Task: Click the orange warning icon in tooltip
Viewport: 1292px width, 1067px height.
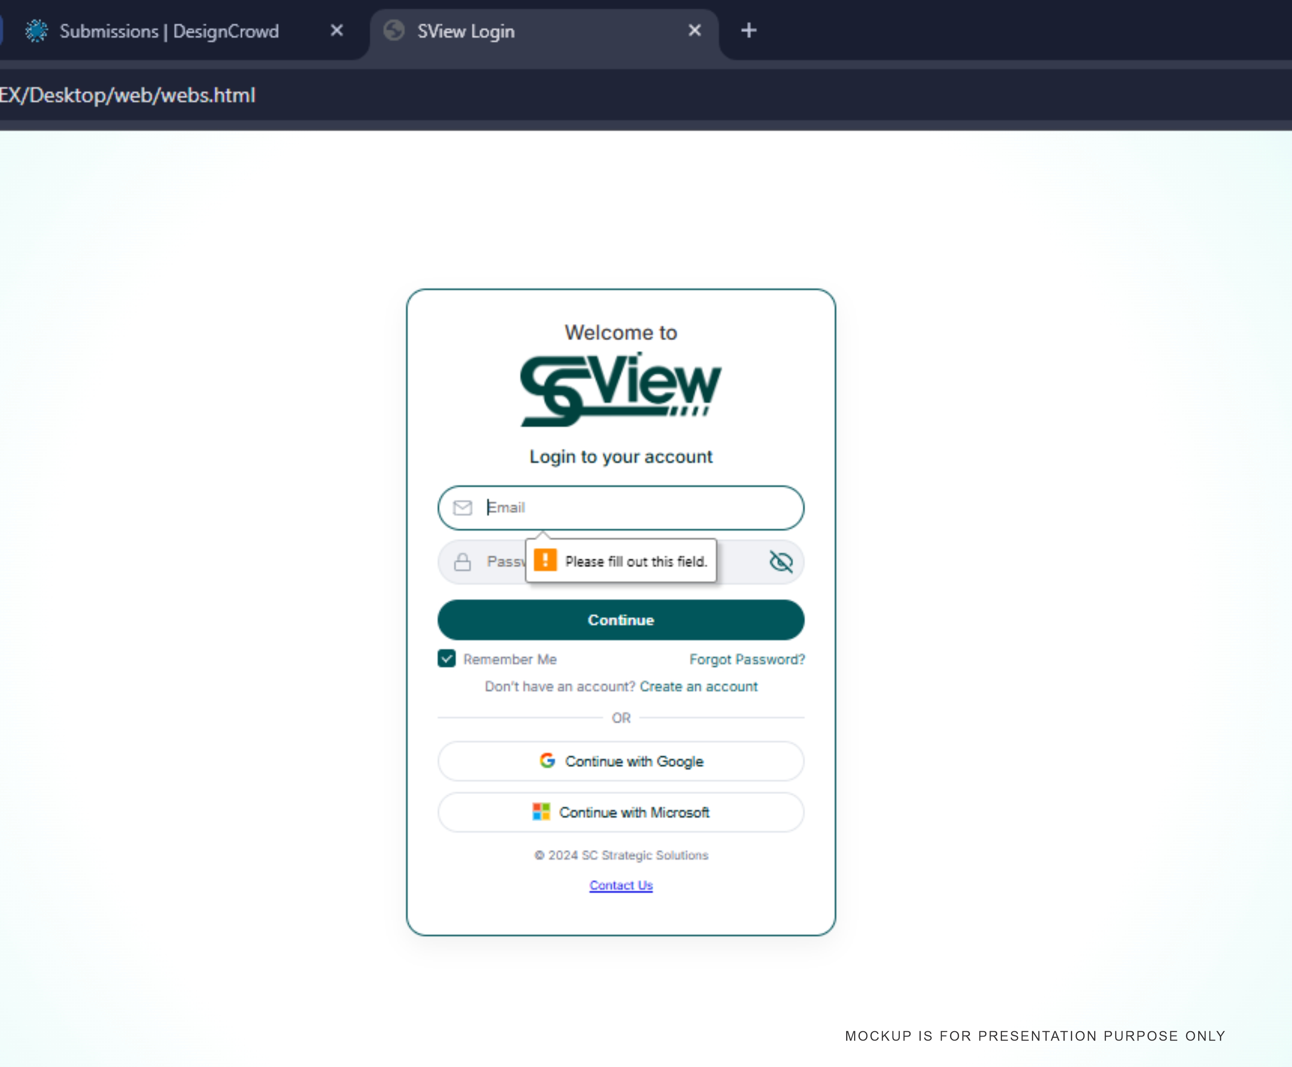Action: [x=545, y=561]
